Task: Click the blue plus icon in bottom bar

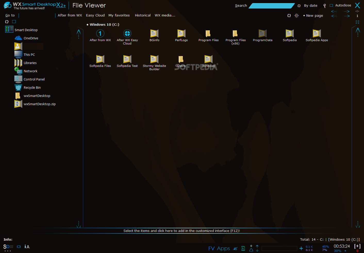Action: tap(301, 248)
